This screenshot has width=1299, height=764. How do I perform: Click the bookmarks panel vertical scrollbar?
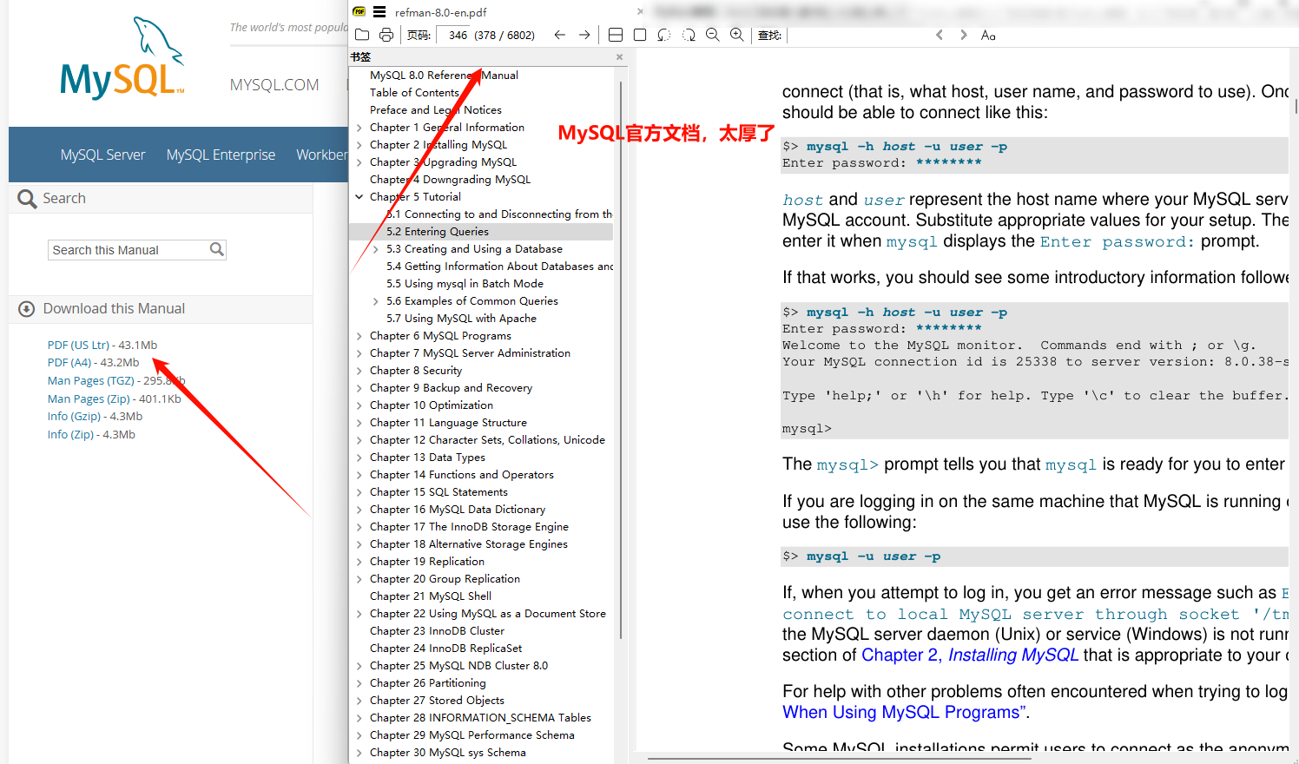(621, 360)
